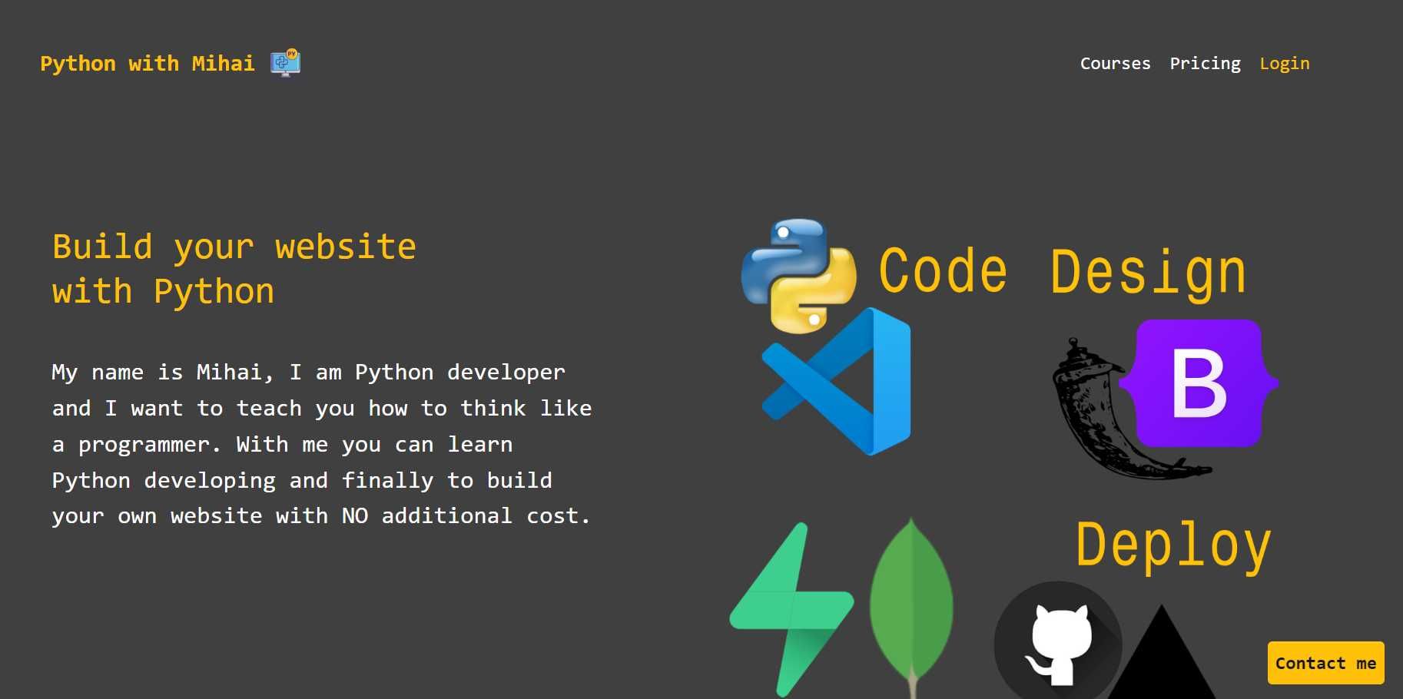The height and width of the screenshot is (699, 1403).
Task: Click the Bootstrap B logo
Action: pyautogui.click(x=1199, y=383)
